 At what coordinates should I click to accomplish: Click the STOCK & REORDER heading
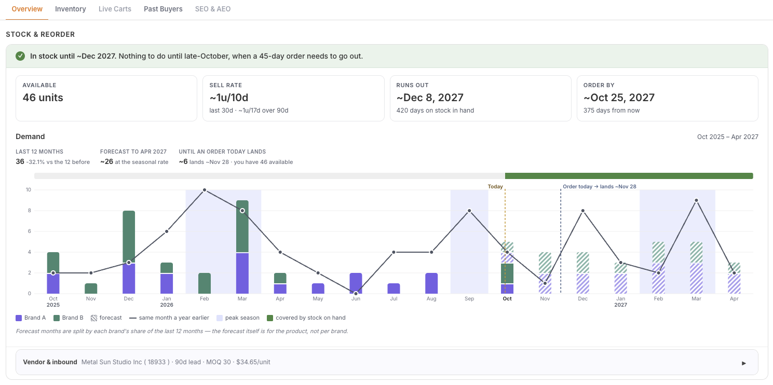40,34
